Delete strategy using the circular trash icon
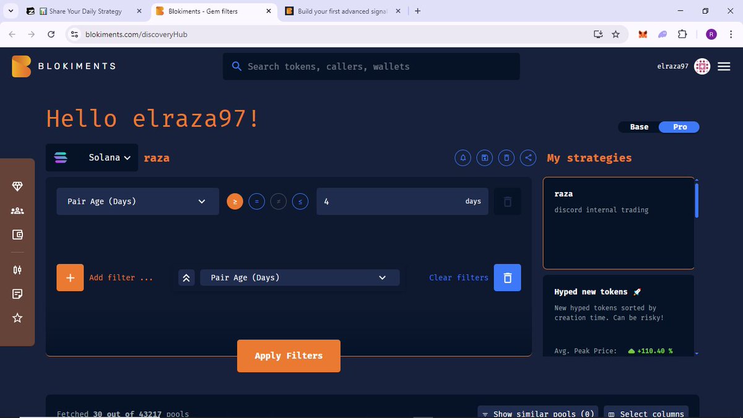The height and width of the screenshot is (418, 743). [x=506, y=158]
